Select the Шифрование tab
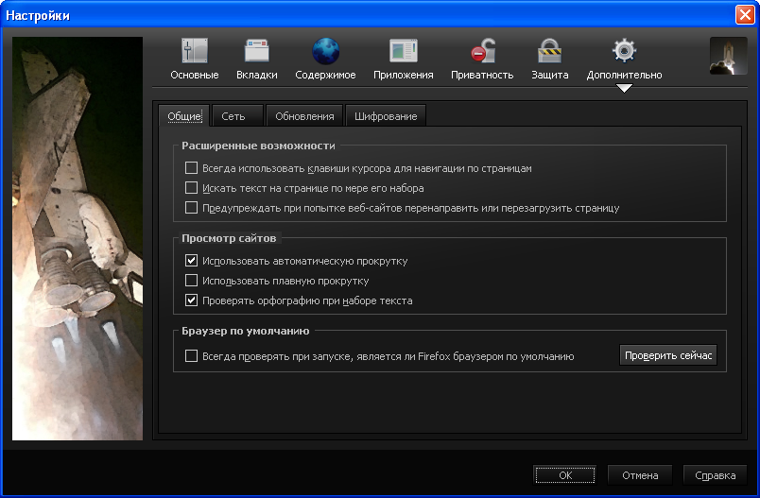This screenshot has height=498, width=760. pyautogui.click(x=385, y=116)
